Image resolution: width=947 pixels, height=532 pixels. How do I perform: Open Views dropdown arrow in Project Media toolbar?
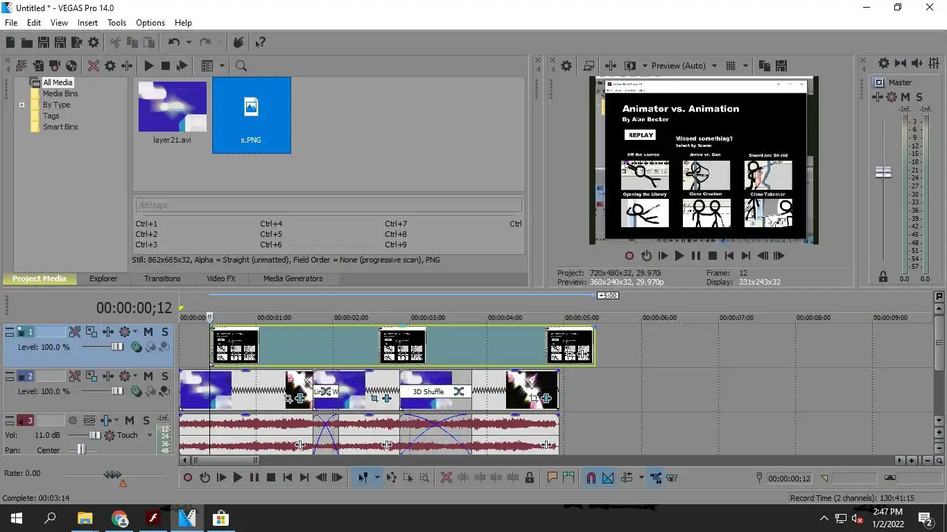(x=223, y=66)
